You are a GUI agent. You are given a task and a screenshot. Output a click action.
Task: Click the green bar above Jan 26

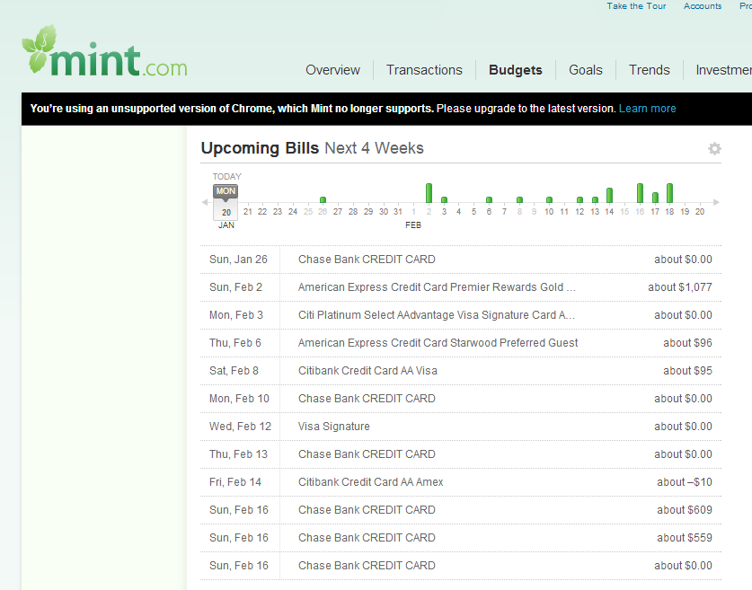(x=323, y=199)
